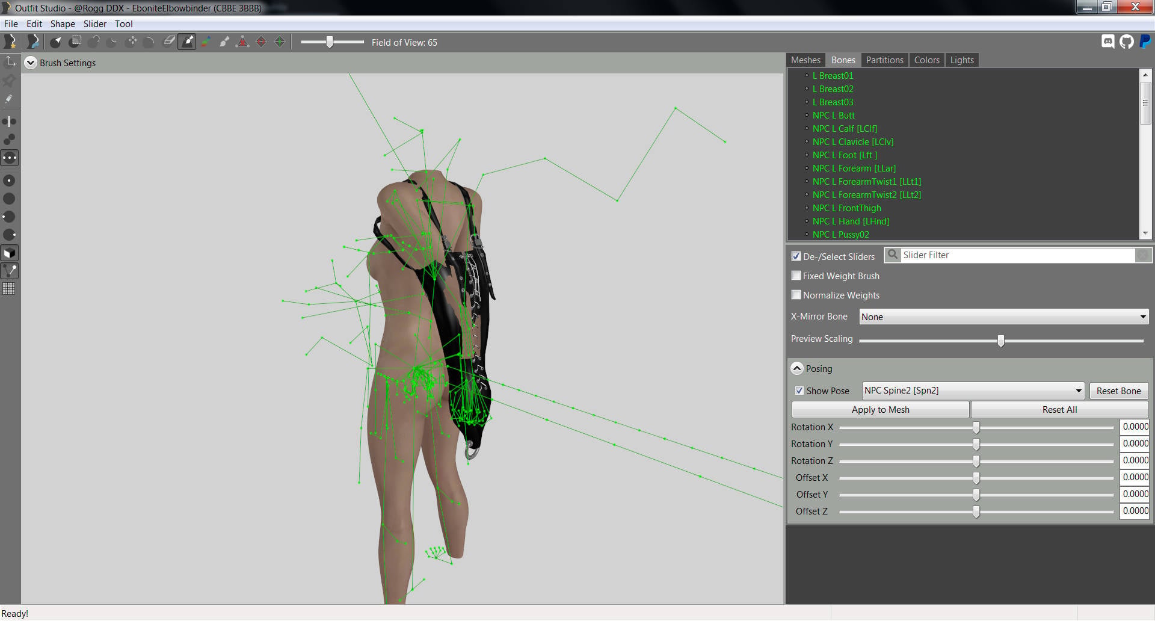
Task: Open the NPC Spine2 [Spn2] bone dropdown
Action: pyautogui.click(x=973, y=391)
